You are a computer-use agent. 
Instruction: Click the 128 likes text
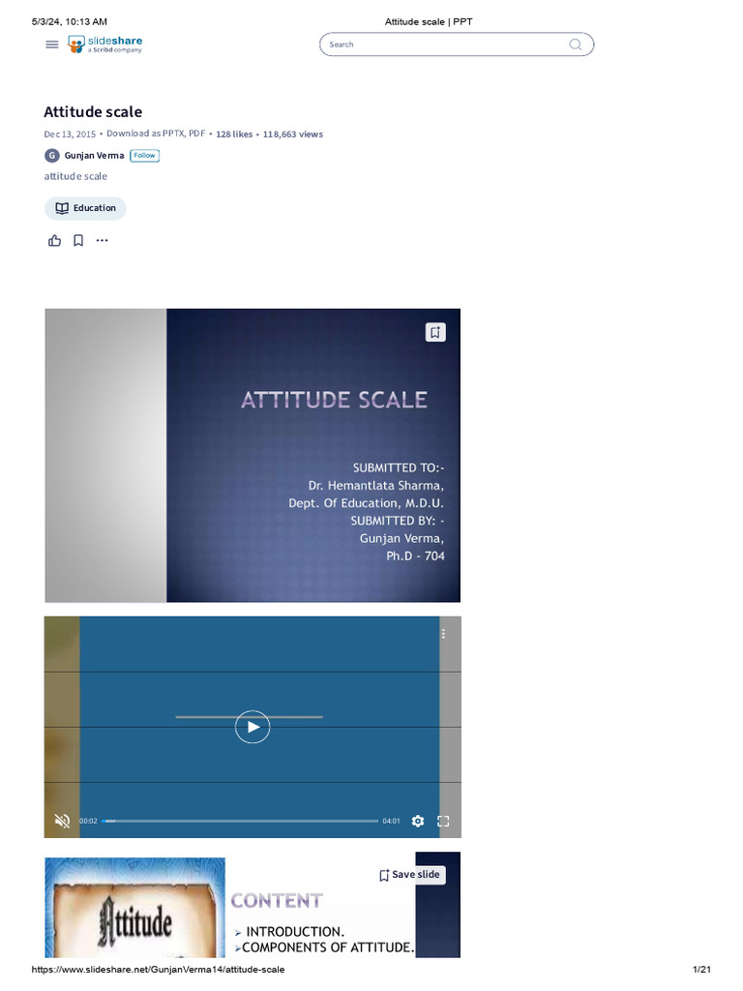tap(234, 135)
